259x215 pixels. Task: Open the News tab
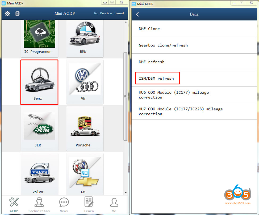[x=64, y=205]
